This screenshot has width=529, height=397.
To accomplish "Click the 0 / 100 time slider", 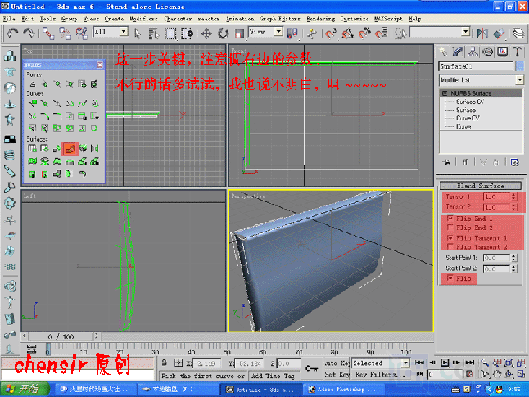I will pos(61,336).
